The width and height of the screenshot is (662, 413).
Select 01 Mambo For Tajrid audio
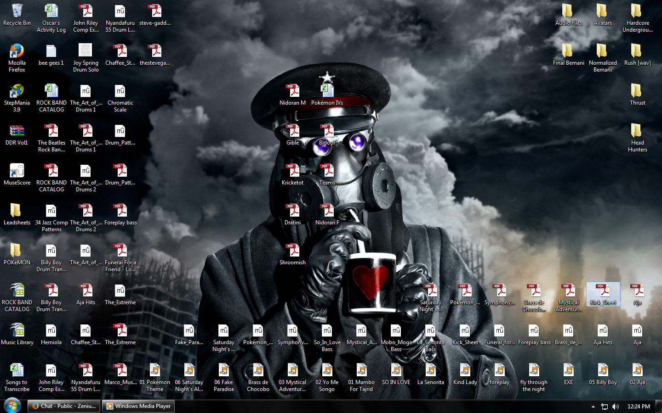(x=361, y=378)
